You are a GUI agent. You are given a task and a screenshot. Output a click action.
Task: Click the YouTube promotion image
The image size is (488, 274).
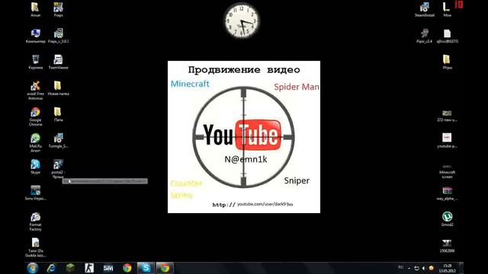[x=244, y=137]
